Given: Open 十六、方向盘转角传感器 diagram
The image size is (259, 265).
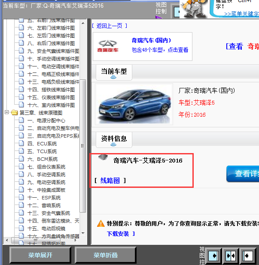Looking at the screenshot, I should point(53,236).
